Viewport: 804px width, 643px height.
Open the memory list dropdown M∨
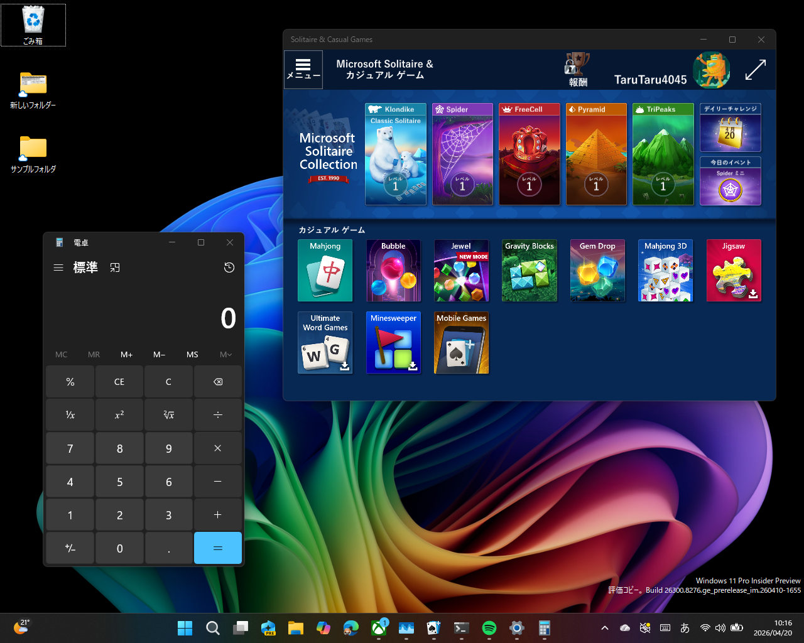225,354
